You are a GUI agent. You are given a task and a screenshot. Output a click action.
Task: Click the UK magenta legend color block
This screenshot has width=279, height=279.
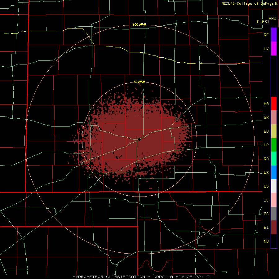pyautogui.click(x=274, y=49)
